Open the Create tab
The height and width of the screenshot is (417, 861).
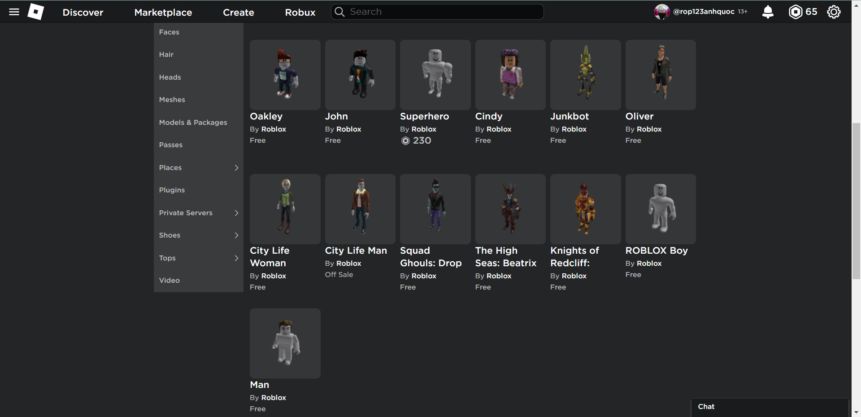239,13
